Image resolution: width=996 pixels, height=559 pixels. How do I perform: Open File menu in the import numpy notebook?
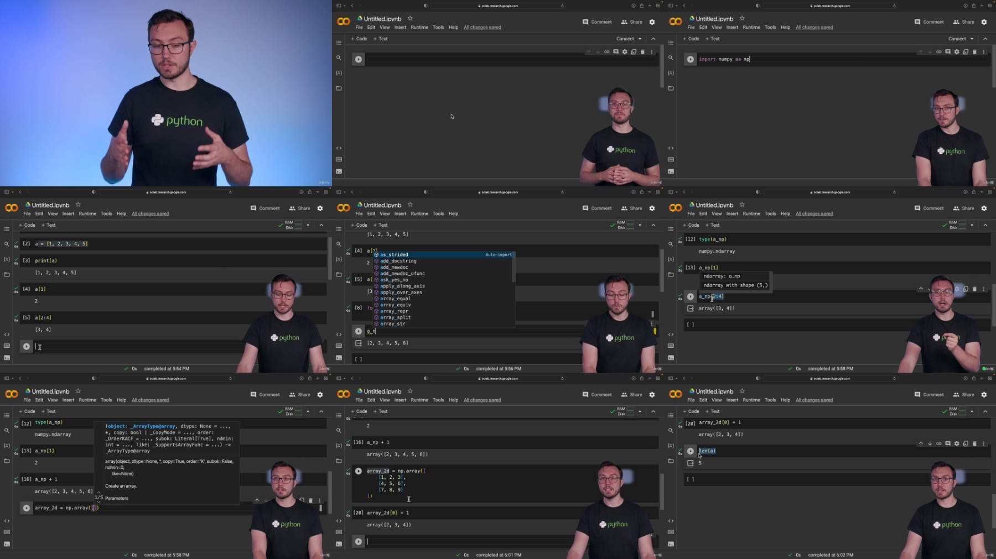691,27
